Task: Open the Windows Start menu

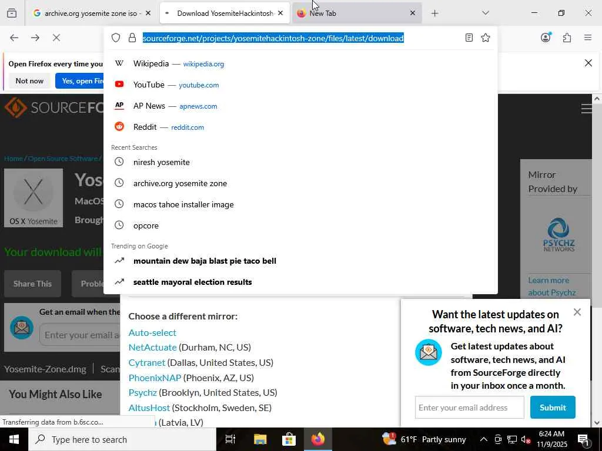Action: coord(14,439)
